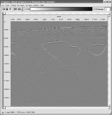Select the seismic wiggle display icon
Screen dimensions: 112x115
tap(15, 9)
